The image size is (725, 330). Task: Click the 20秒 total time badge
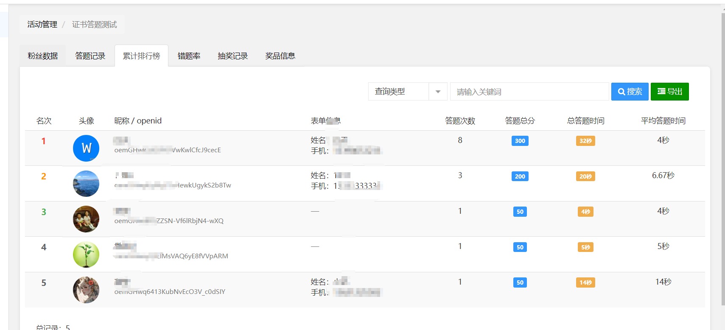coord(585,176)
